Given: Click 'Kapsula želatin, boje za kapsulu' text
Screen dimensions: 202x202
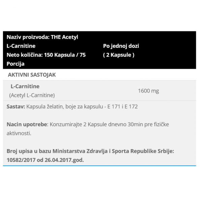Looking at the screenshot, I should (x=65, y=107).
